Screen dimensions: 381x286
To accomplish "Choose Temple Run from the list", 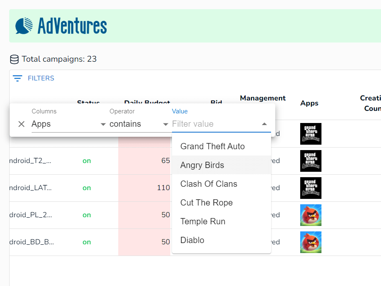I will pyautogui.click(x=203, y=221).
